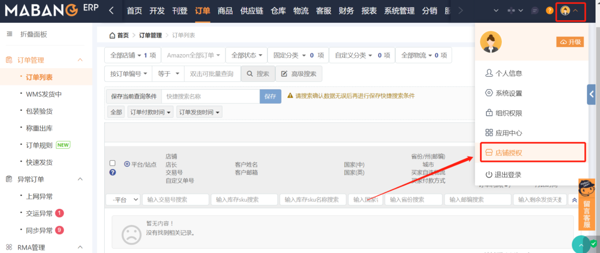Click the 快捷搜索名称 input field
Viewport: 600px width, 253px height.
pyautogui.click(x=210, y=96)
